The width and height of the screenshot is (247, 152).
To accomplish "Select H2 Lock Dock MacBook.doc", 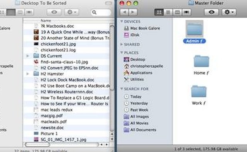I will (64, 80).
